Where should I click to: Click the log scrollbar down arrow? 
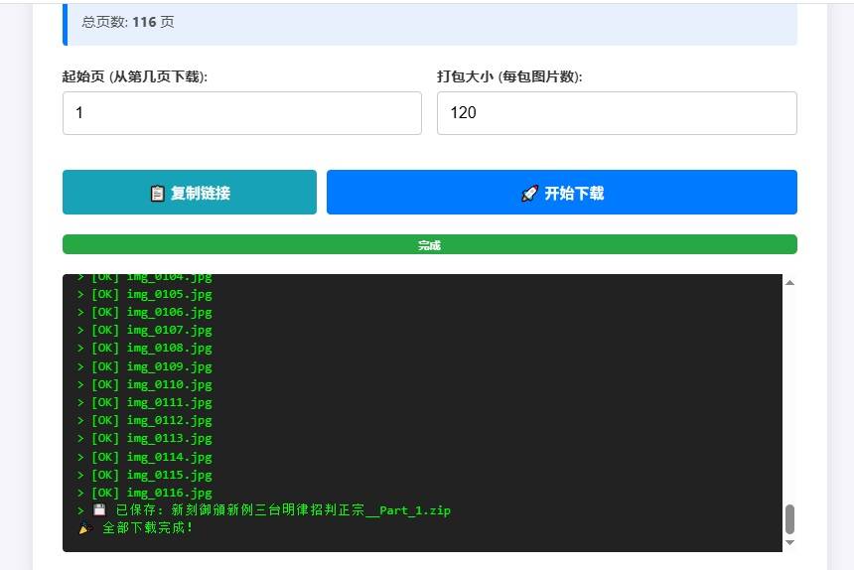pyautogui.click(x=789, y=542)
